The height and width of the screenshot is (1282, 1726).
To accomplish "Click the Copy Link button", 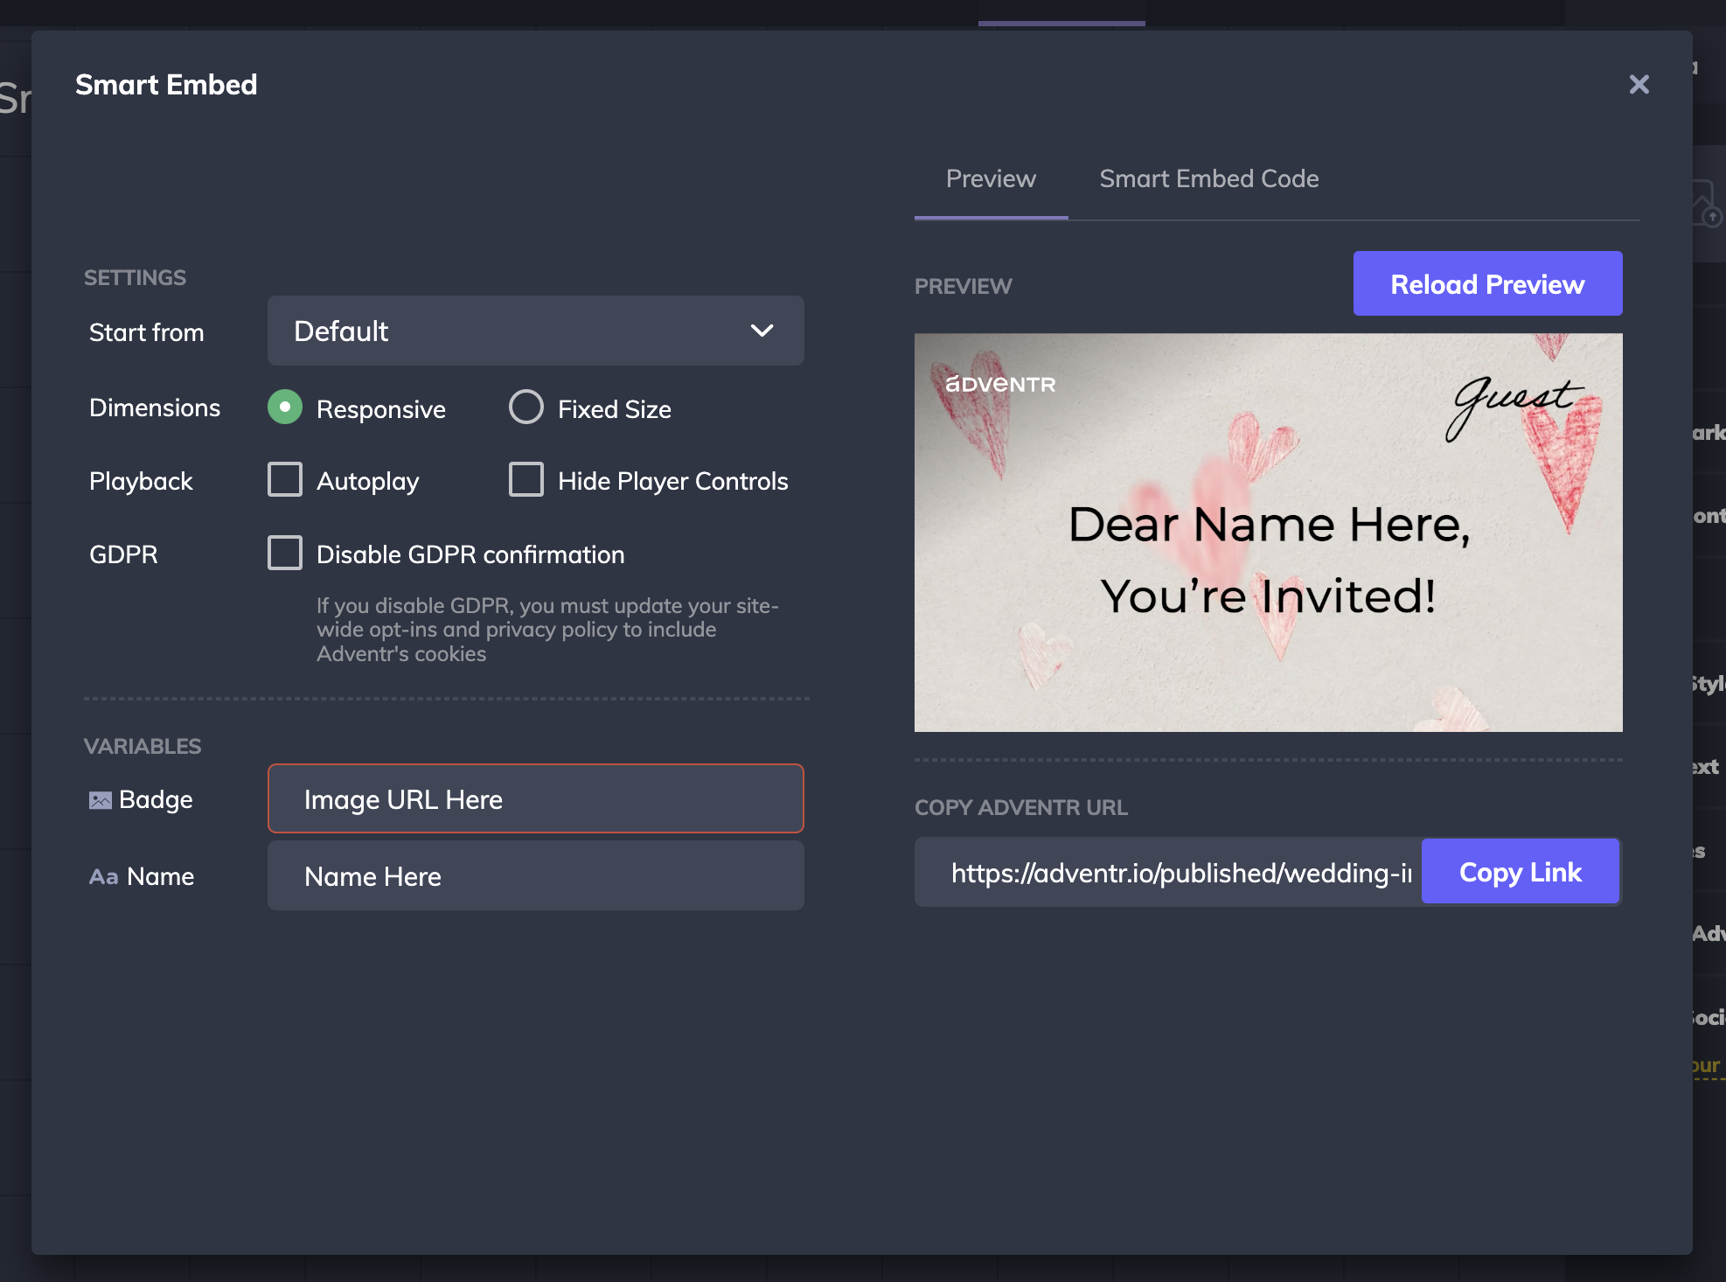I will pyautogui.click(x=1520, y=872).
